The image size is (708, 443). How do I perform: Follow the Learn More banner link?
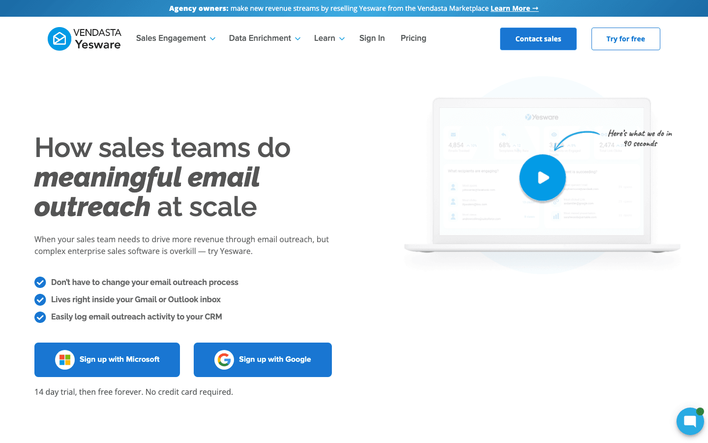pos(514,8)
